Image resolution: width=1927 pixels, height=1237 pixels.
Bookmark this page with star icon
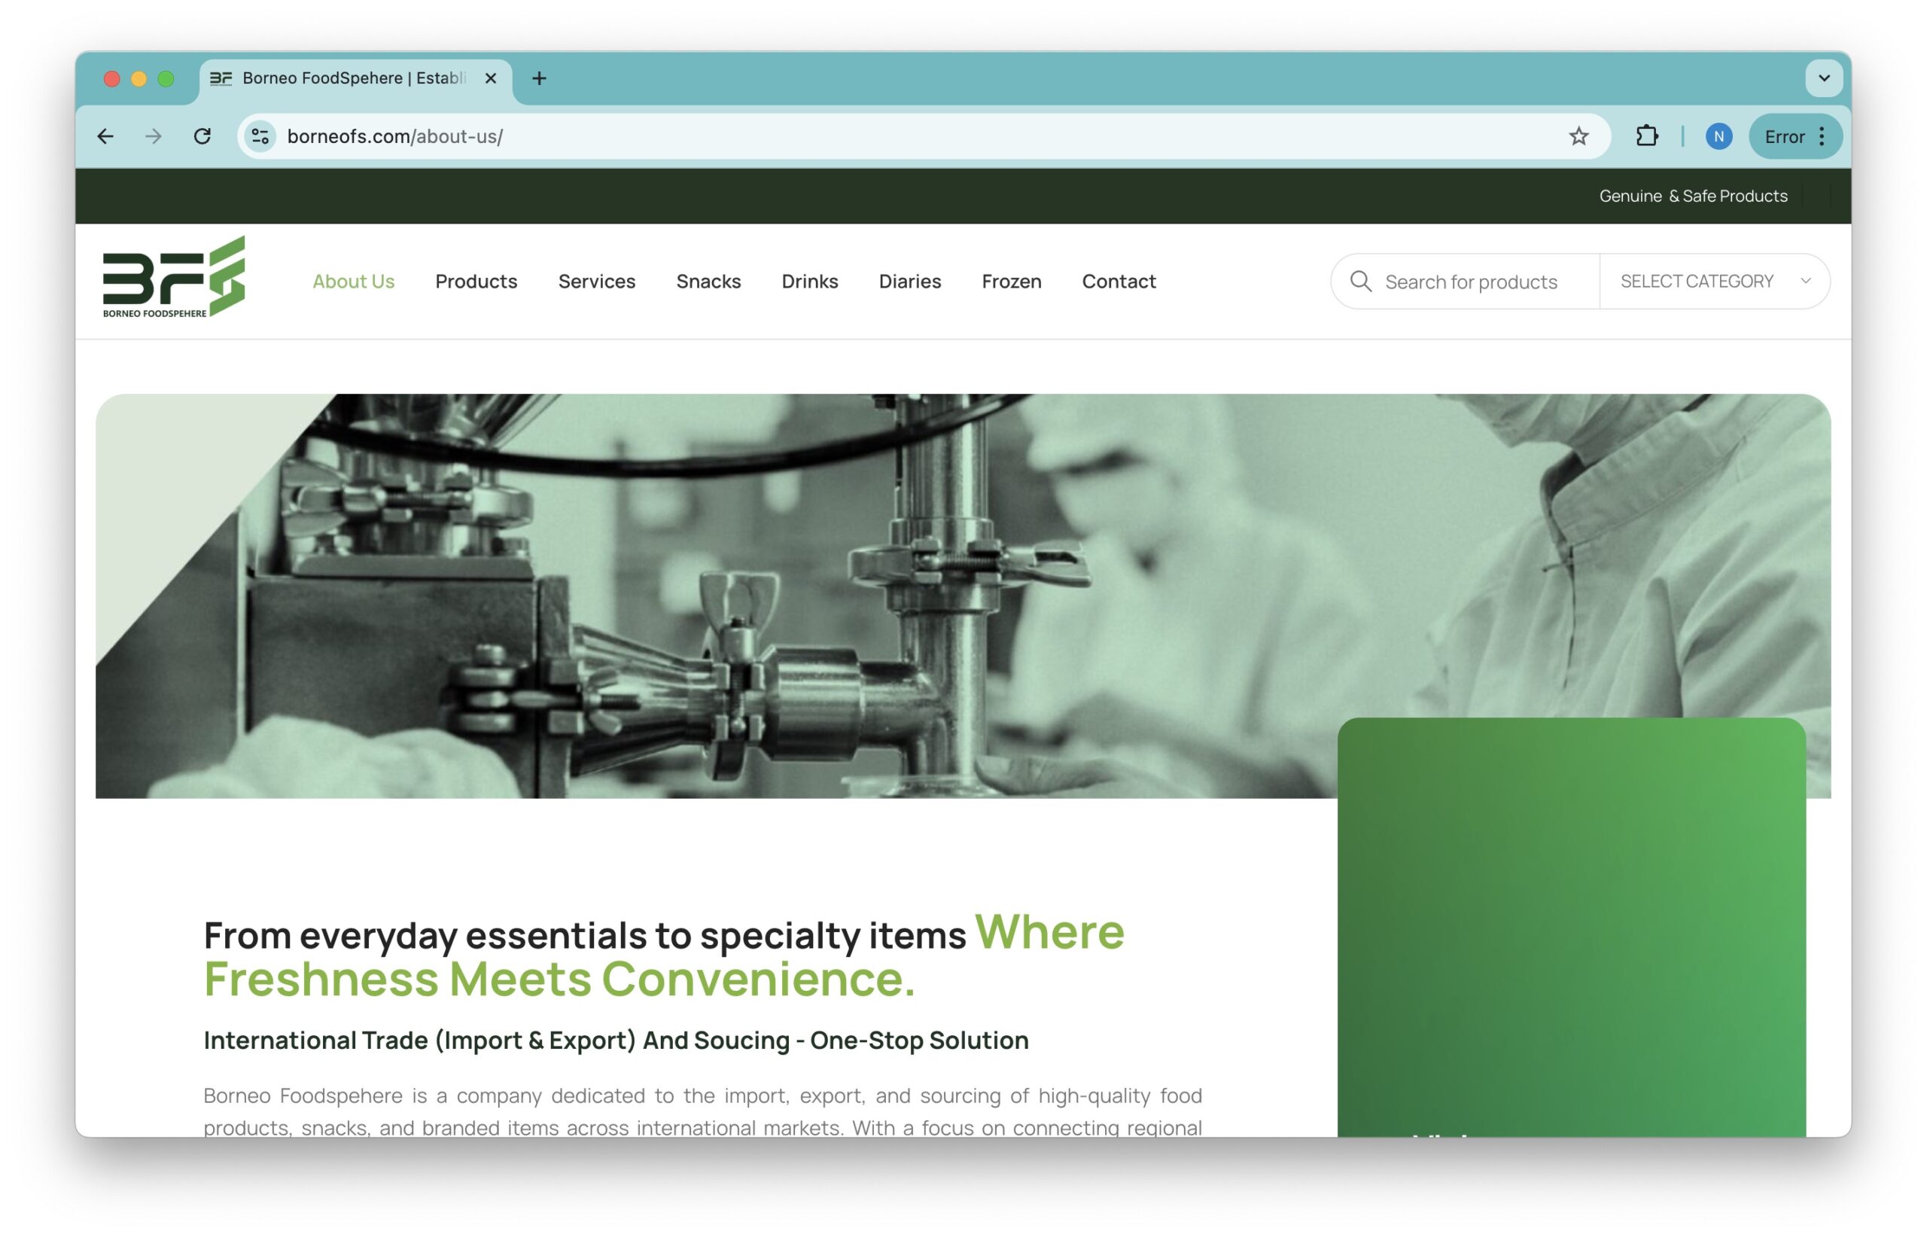pyautogui.click(x=1578, y=136)
